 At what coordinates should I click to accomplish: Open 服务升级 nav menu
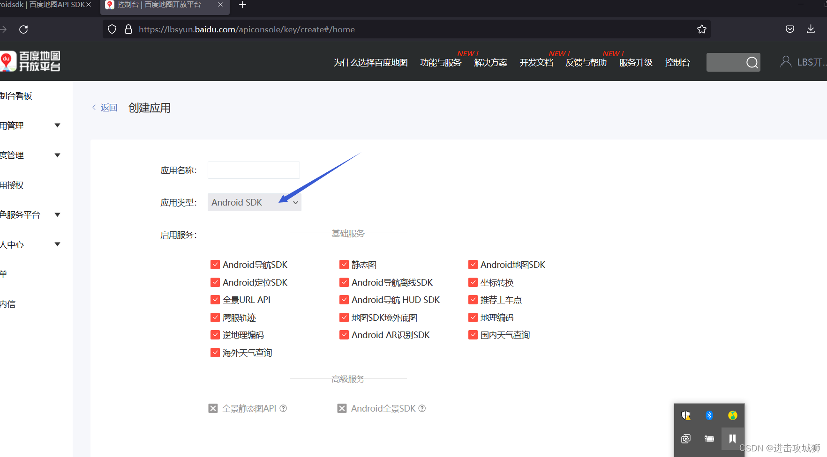point(636,63)
